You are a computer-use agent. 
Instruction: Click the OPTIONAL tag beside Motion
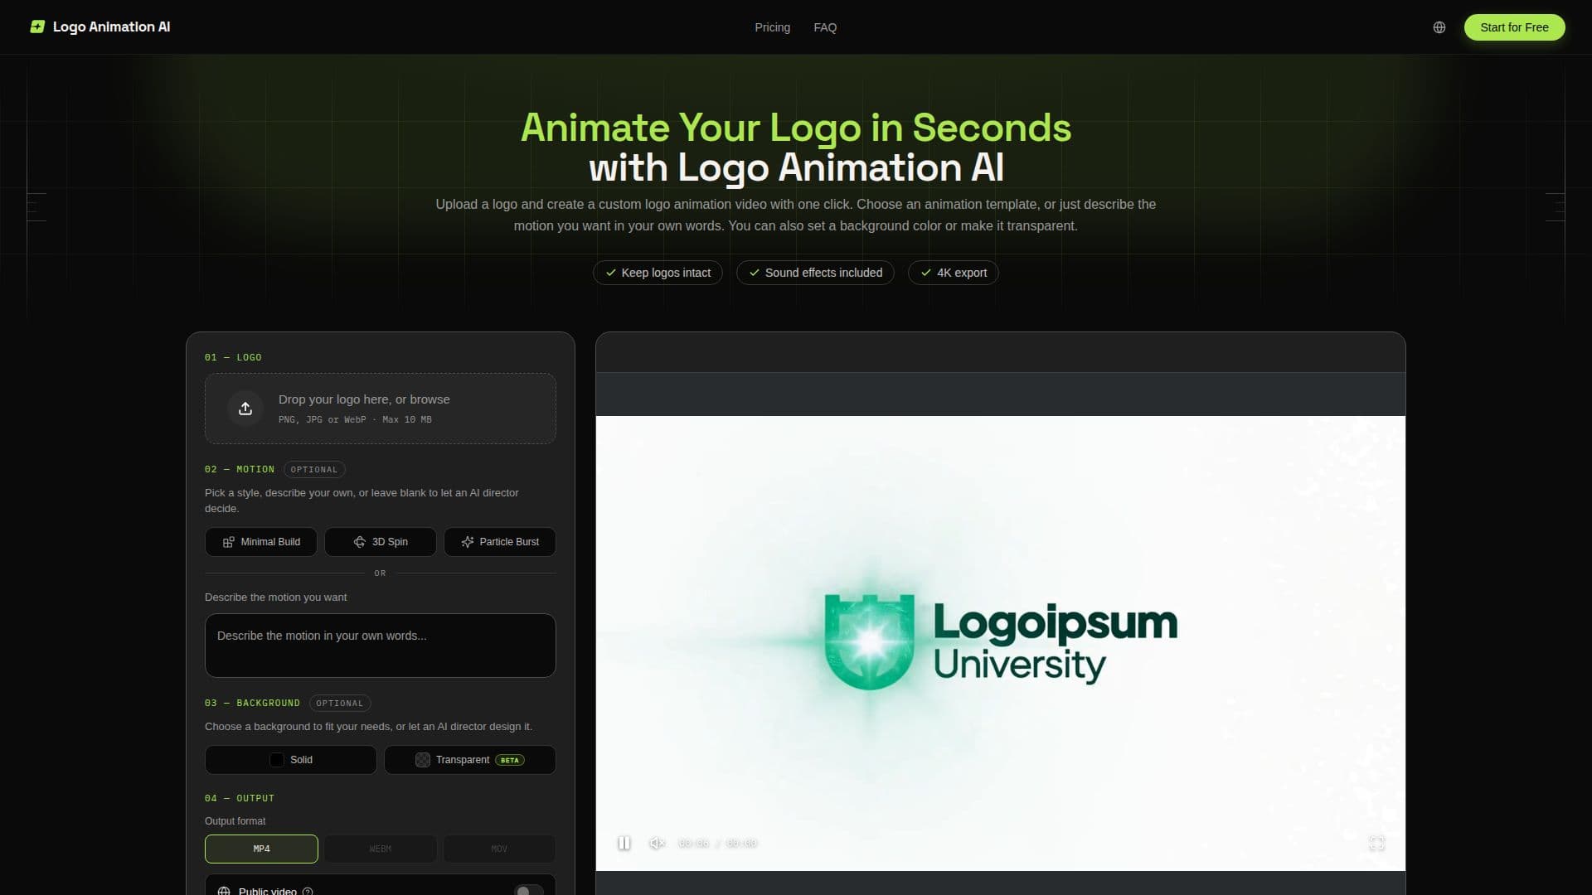pos(314,470)
